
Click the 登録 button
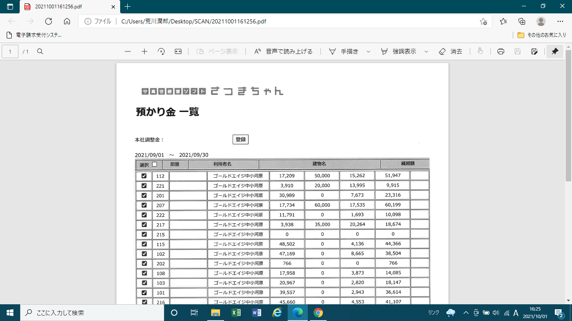pyautogui.click(x=240, y=140)
